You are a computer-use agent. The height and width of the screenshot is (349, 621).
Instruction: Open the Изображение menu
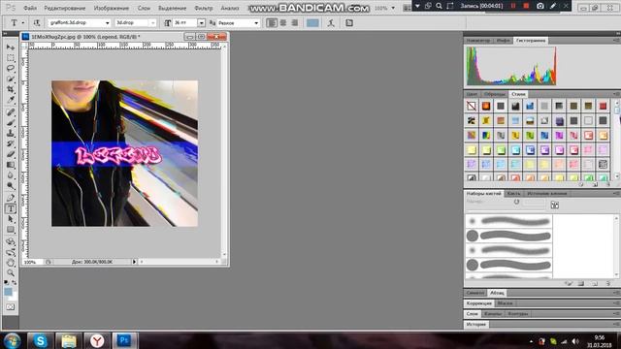coord(112,8)
